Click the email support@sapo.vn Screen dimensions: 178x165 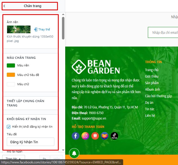[94, 118]
